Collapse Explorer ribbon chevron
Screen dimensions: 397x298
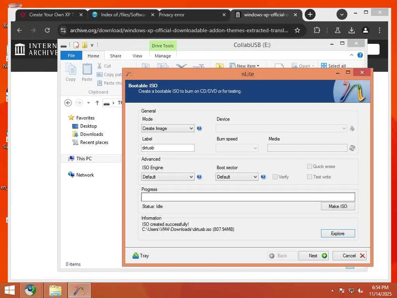[351, 55]
